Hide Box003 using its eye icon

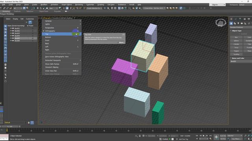[11, 33]
